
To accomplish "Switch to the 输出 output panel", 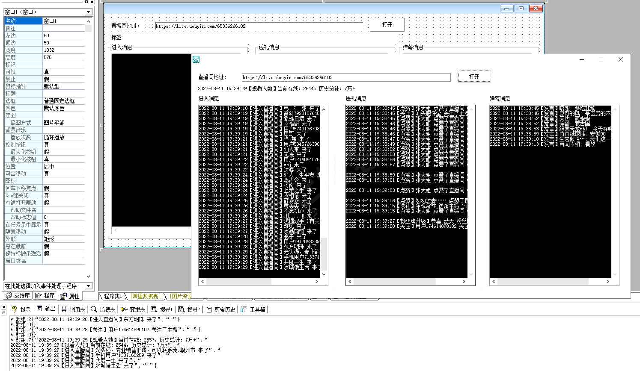I will (46, 309).
